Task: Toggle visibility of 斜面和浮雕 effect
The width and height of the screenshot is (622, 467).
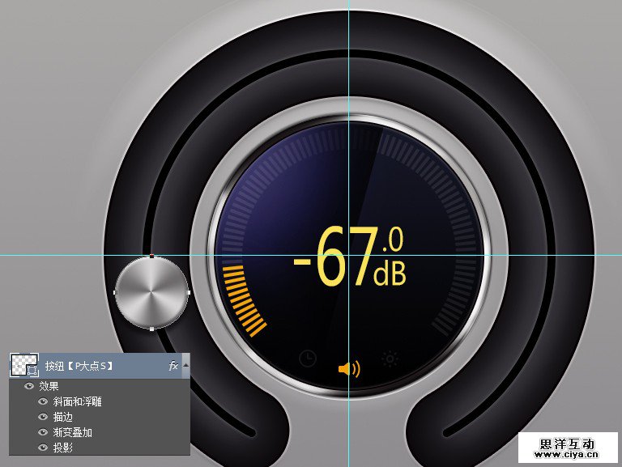Action: (42, 401)
